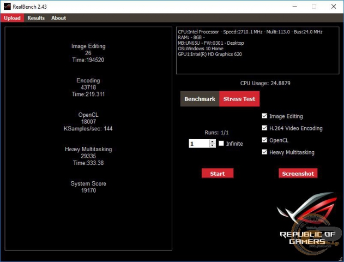Open the Results menu
Screen dimensions: 344x262
(x=36, y=18)
